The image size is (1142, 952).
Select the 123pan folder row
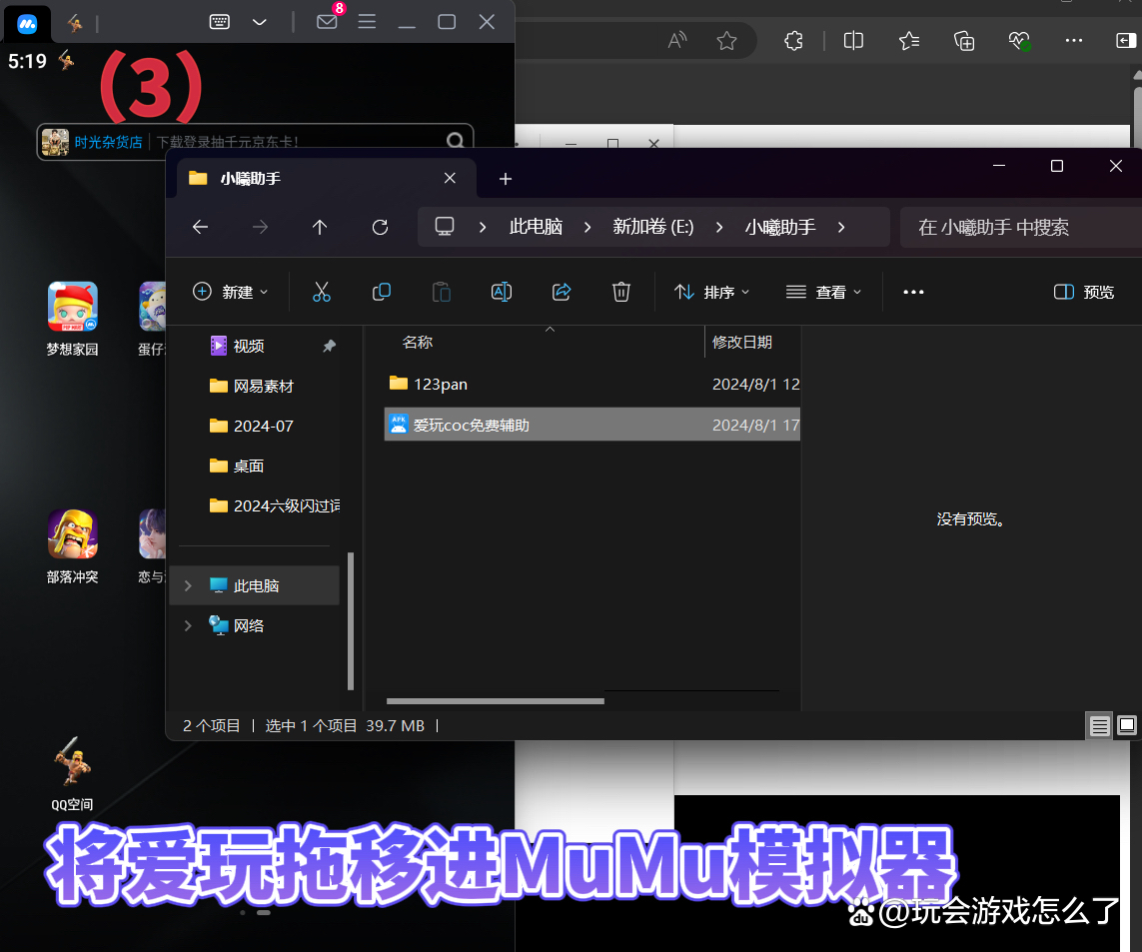[592, 384]
